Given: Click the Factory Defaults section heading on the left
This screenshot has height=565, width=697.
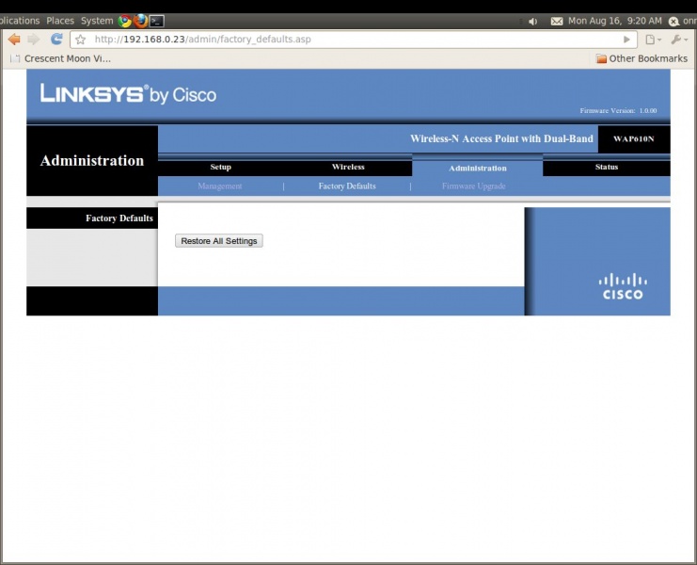Looking at the screenshot, I should coord(119,218).
